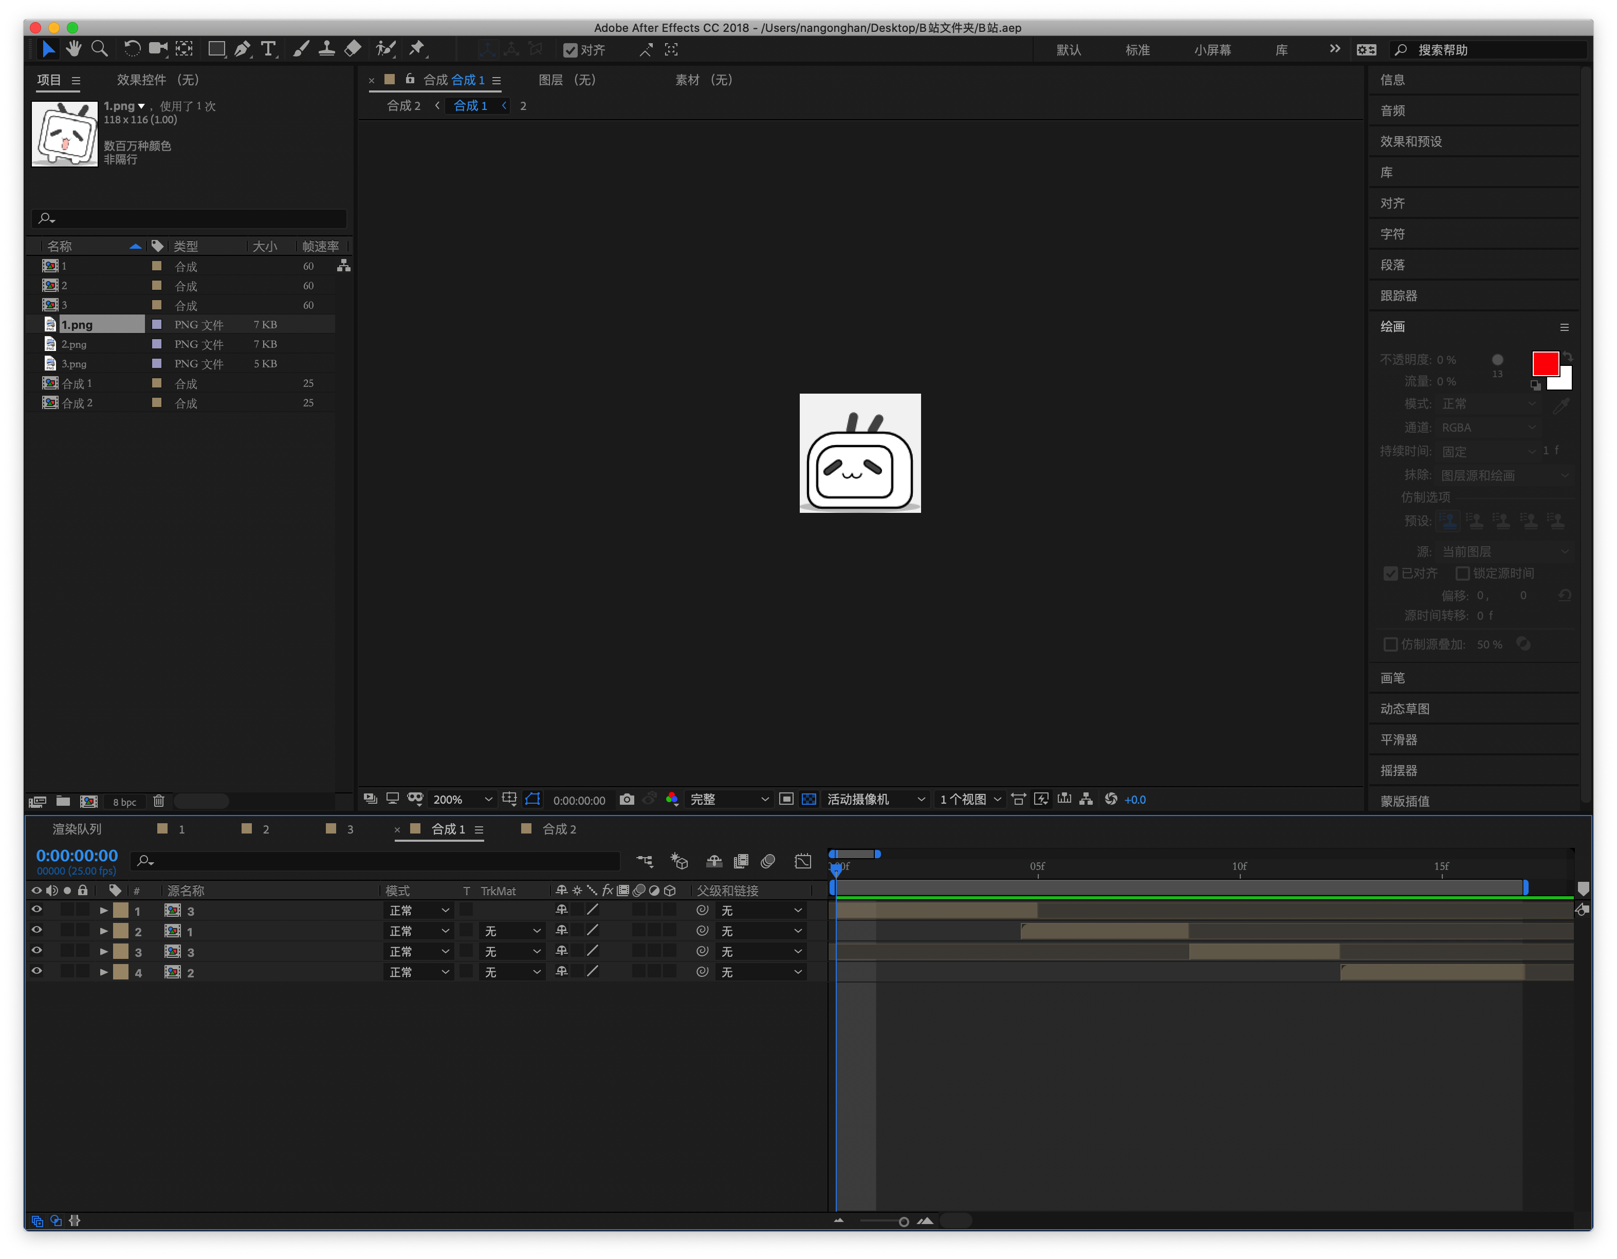Select the Pen tool

tap(242, 49)
